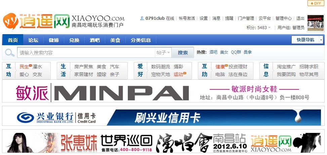Click the hot search term 桑拿
327x155 pixels.
tap(248, 52)
